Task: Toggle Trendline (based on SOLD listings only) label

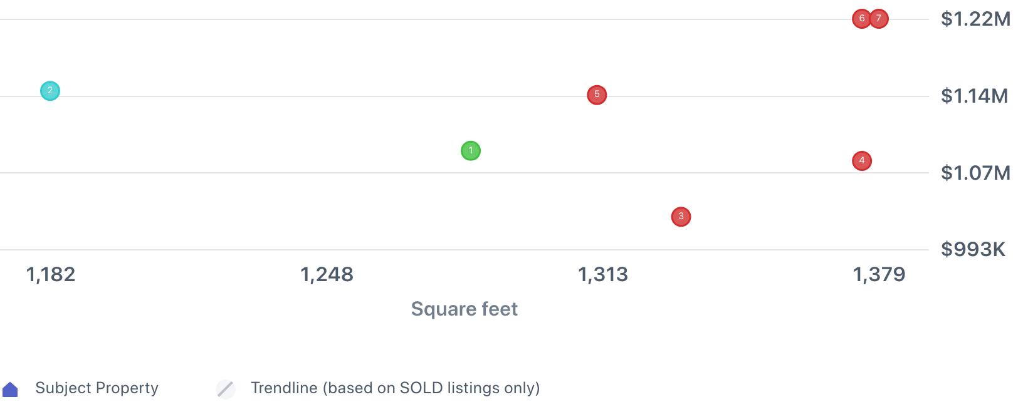Action: [395, 388]
